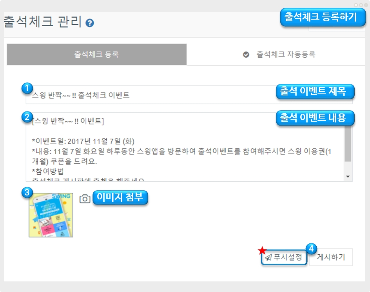Click the content area scrollbar thumb

pyautogui.click(x=348, y=144)
